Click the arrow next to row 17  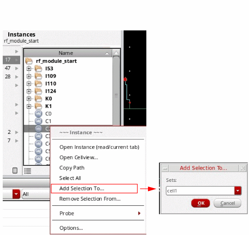[17, 60]
